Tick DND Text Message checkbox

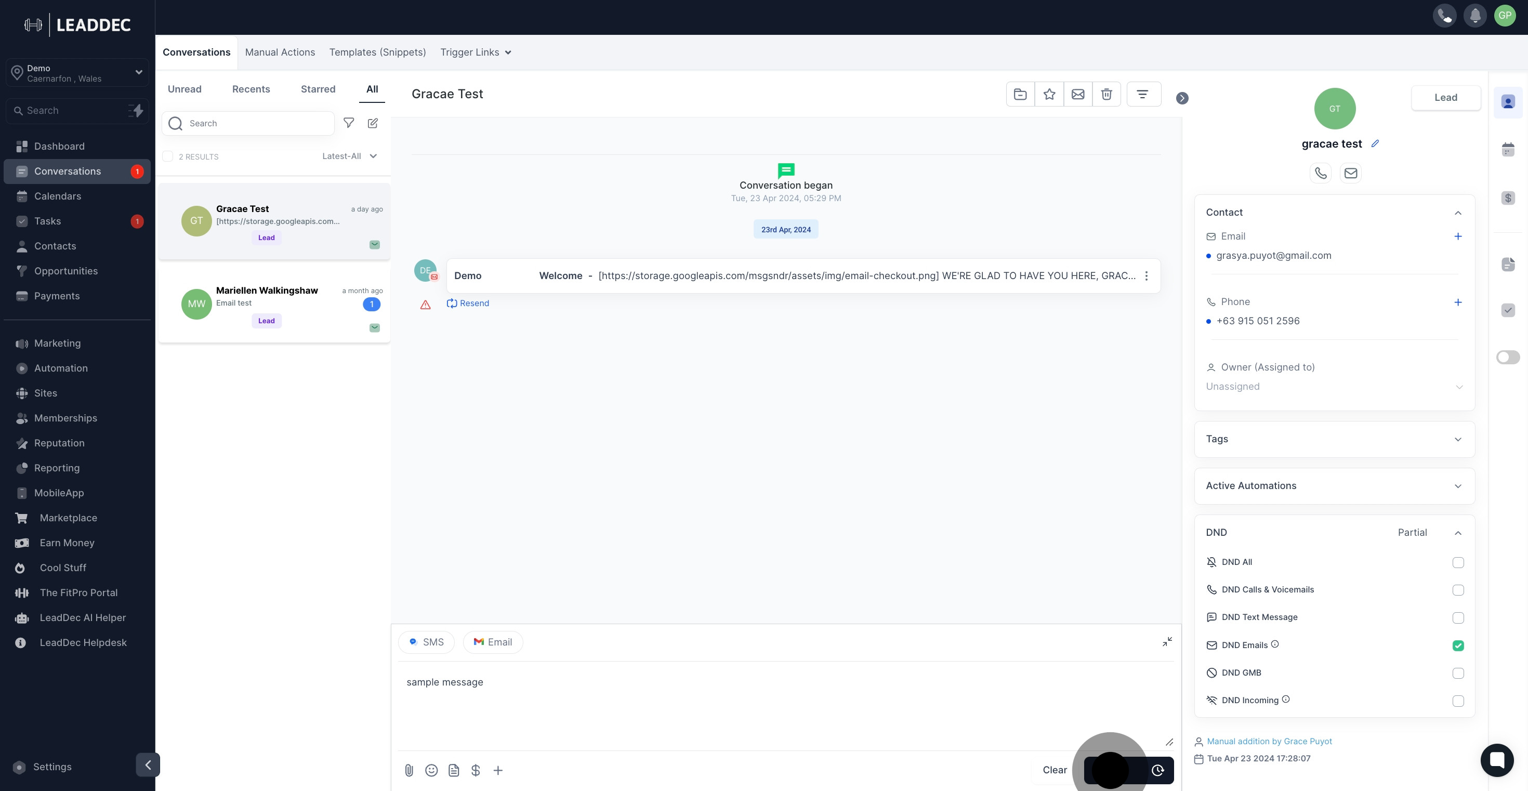coord(1458,618)
